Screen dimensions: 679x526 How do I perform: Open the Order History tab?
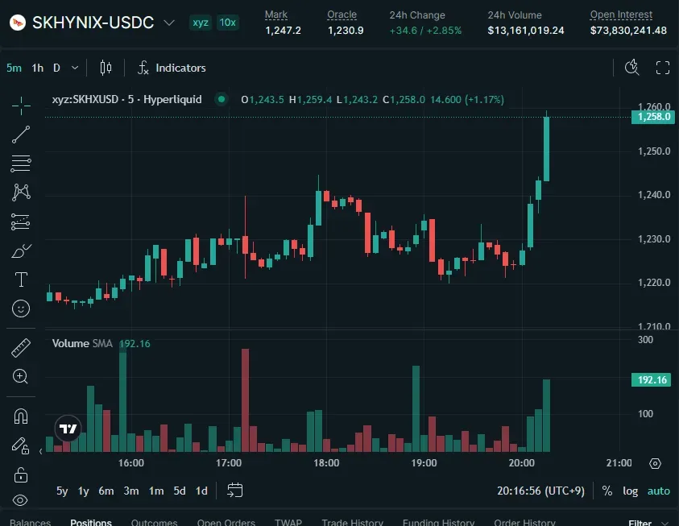click(x=524, y=522)
